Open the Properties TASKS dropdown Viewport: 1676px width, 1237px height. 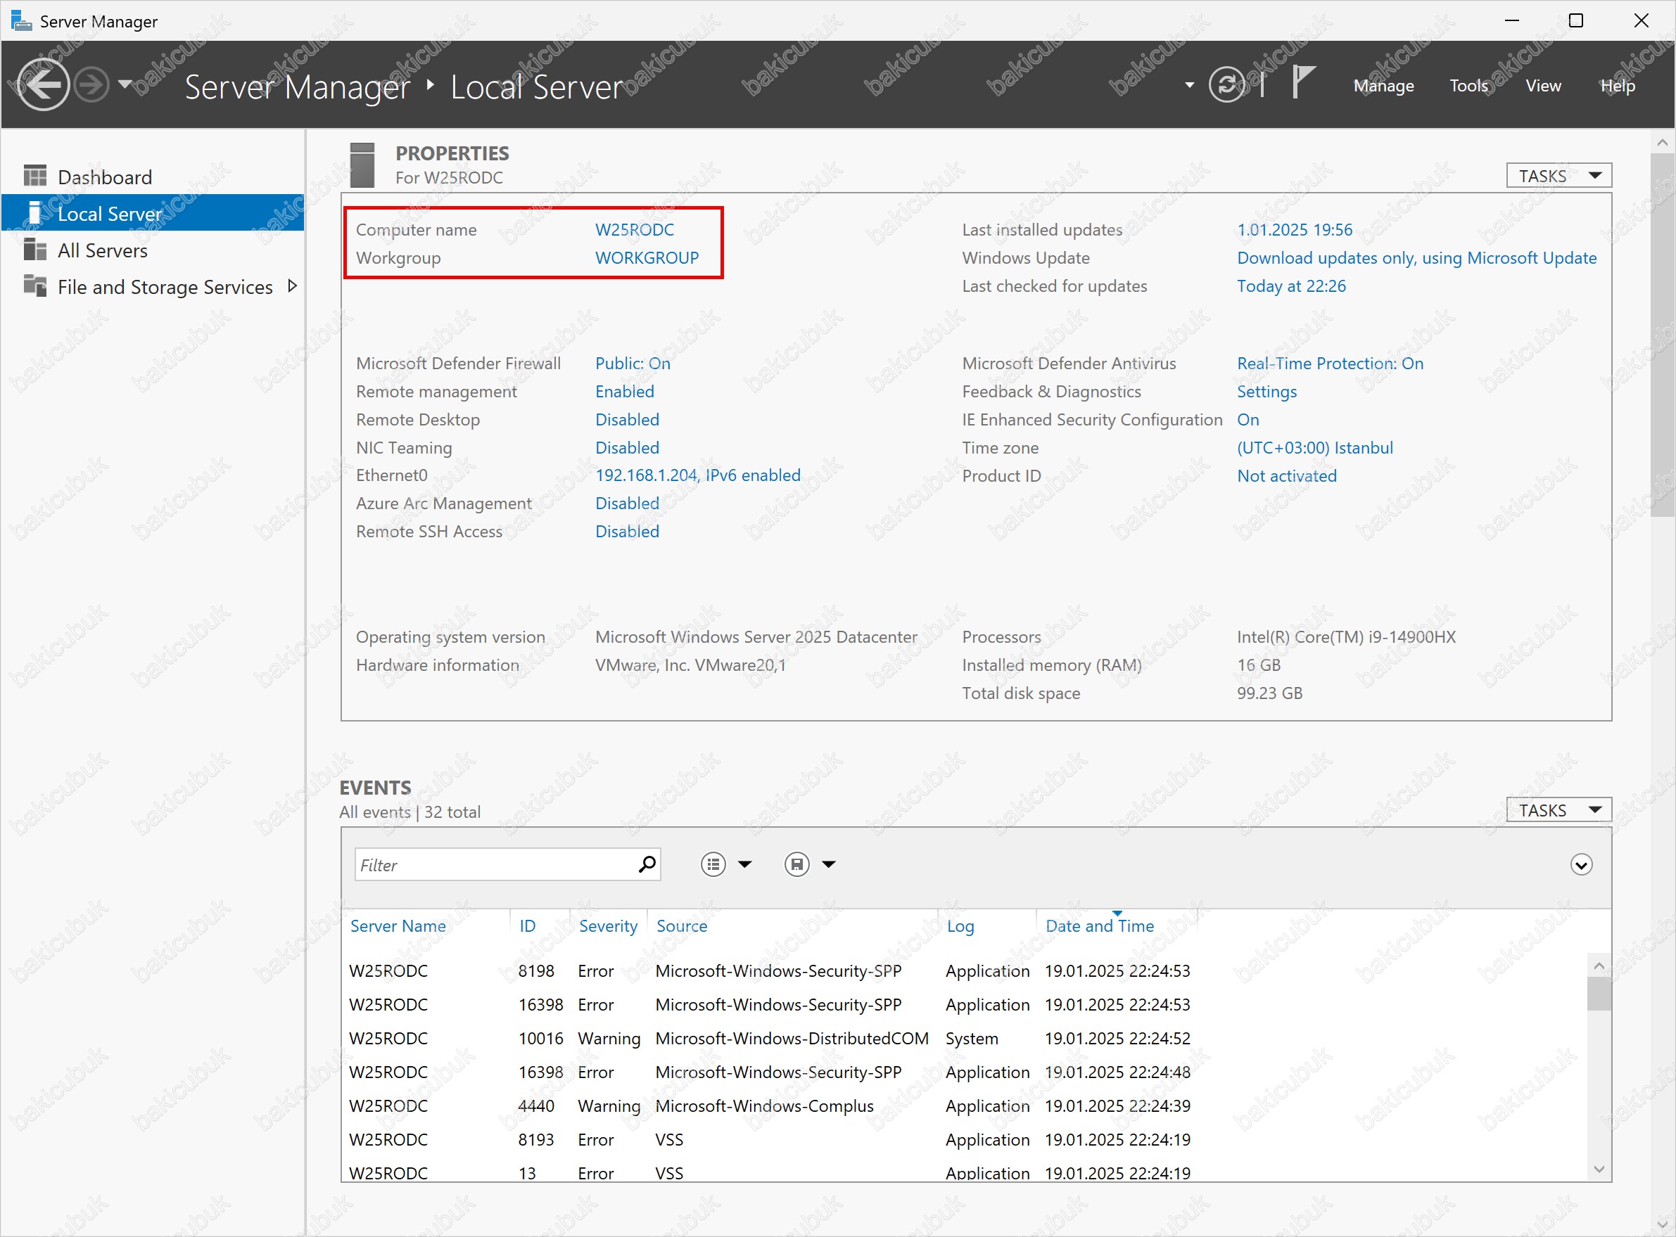click(x=1558, y=176)
